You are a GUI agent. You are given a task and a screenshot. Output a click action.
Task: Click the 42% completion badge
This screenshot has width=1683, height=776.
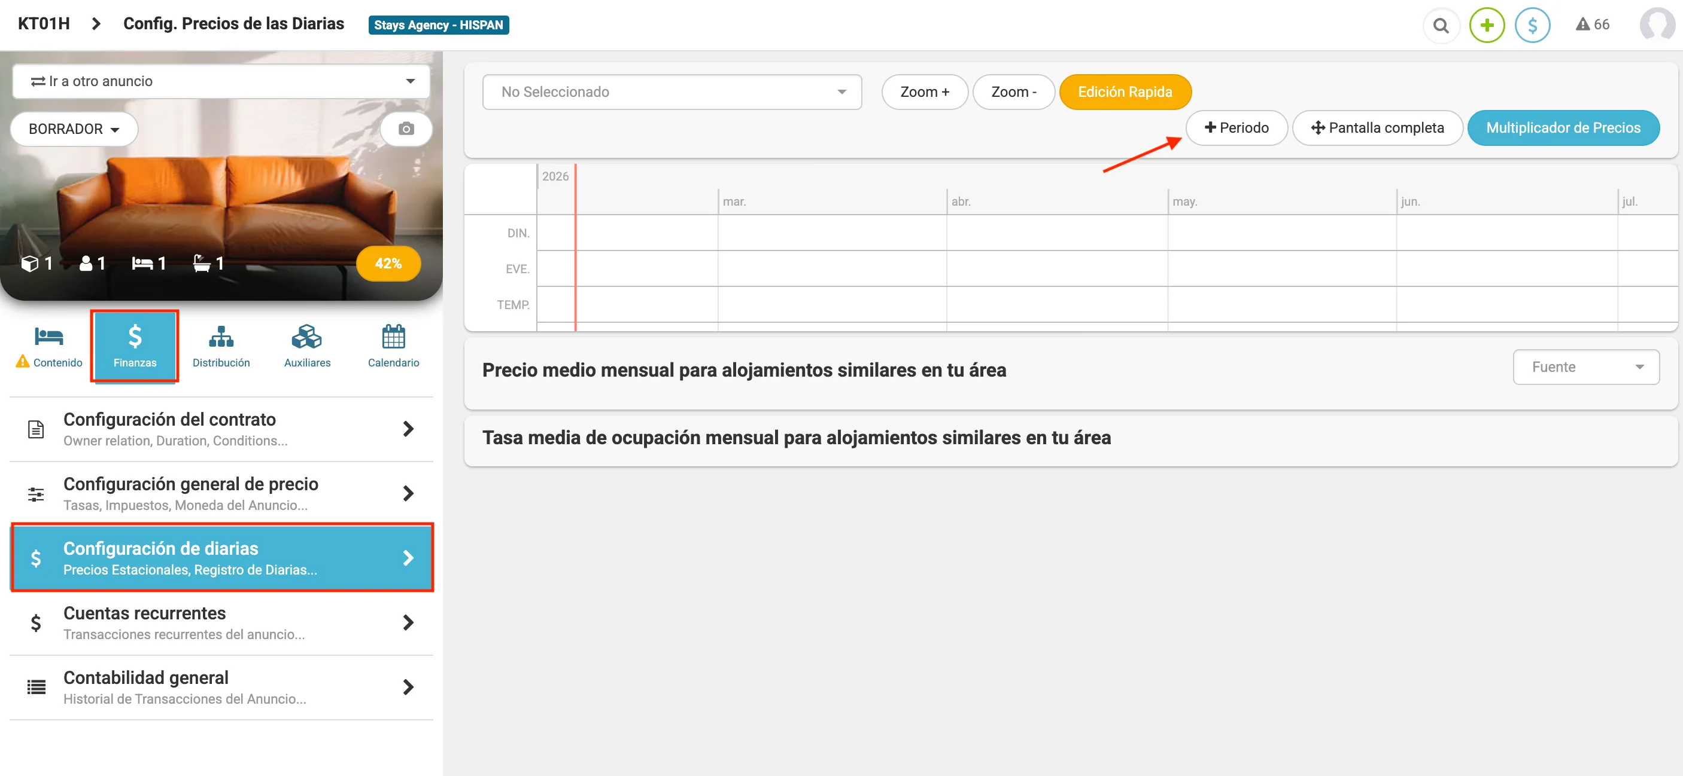388,264
